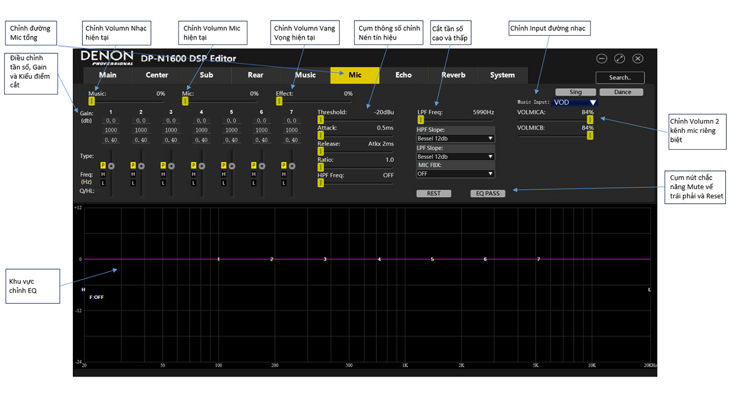Select the Mic tab
Viewport: 729px width, 416px height.
[355, 75]
